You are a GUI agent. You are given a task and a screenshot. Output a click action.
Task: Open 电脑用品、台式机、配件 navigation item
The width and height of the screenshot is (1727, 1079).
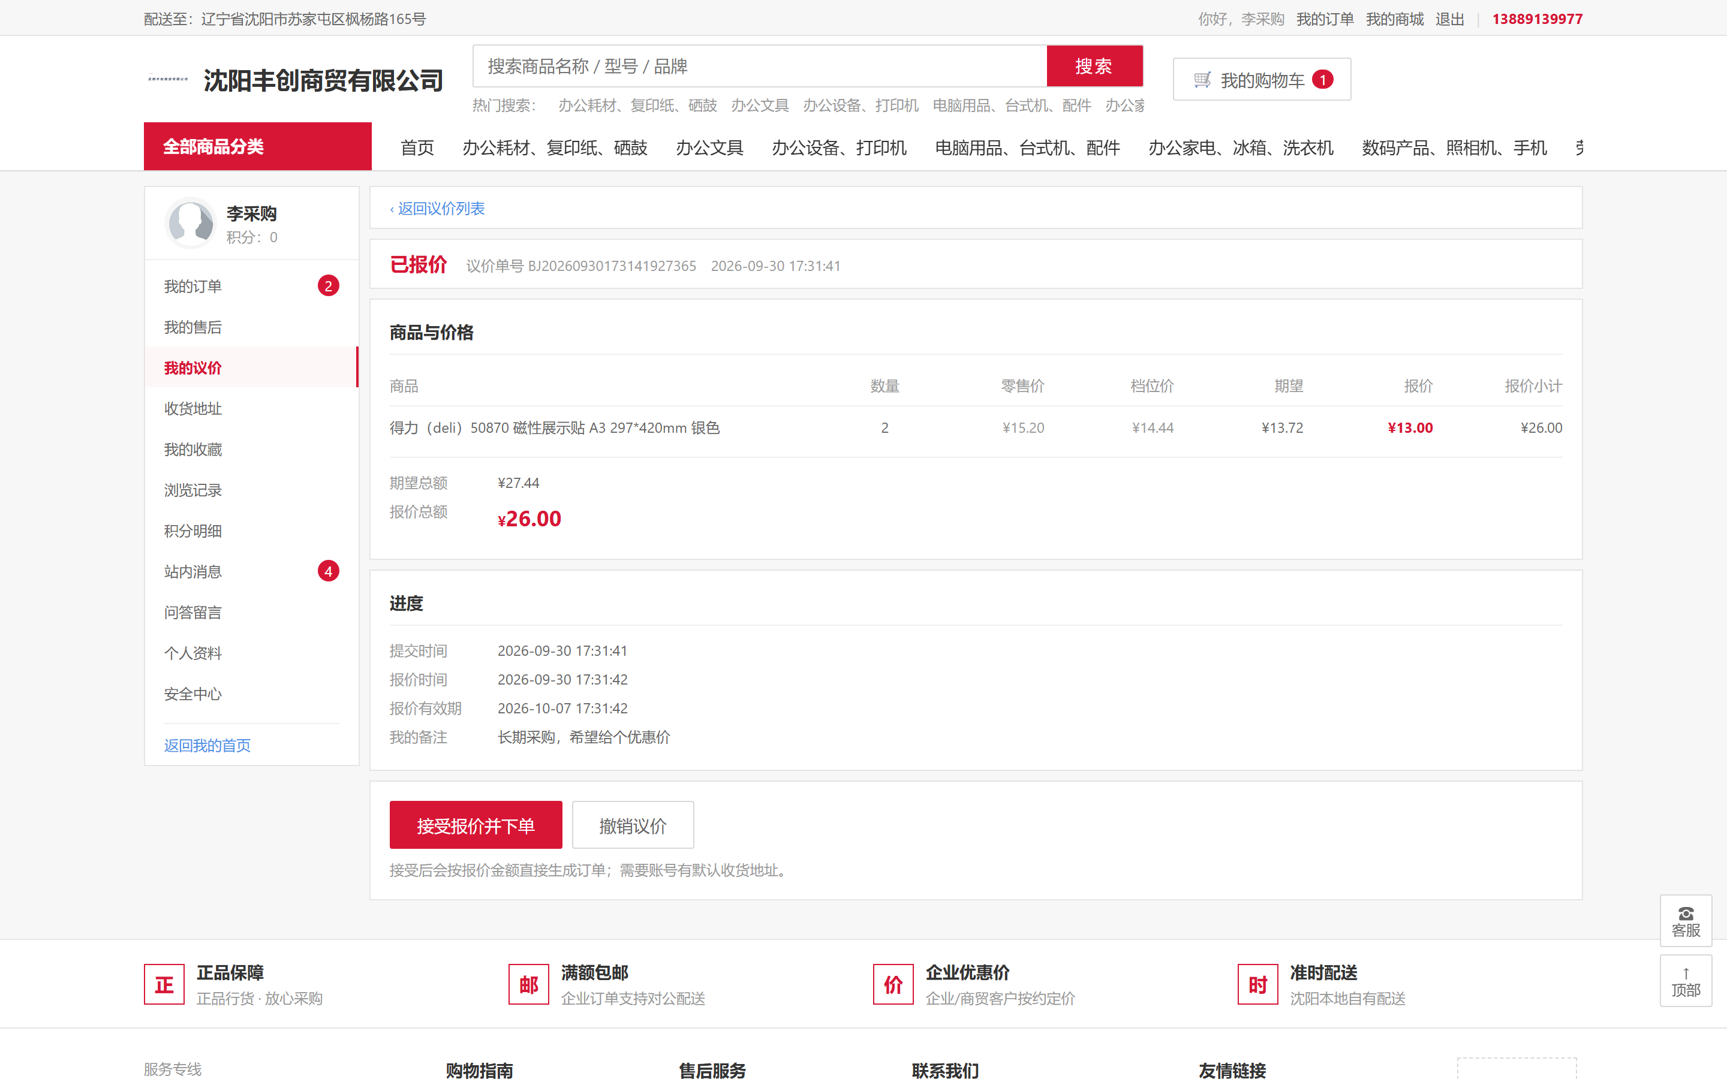(1028, 147)
